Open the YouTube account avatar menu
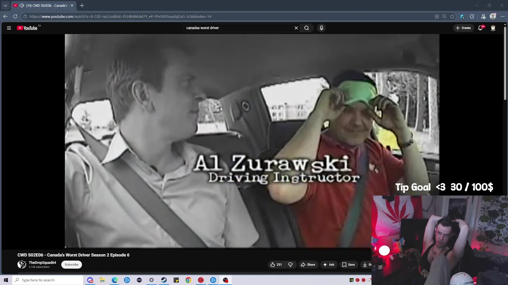 pyautogui.click(x=493, y=28)
